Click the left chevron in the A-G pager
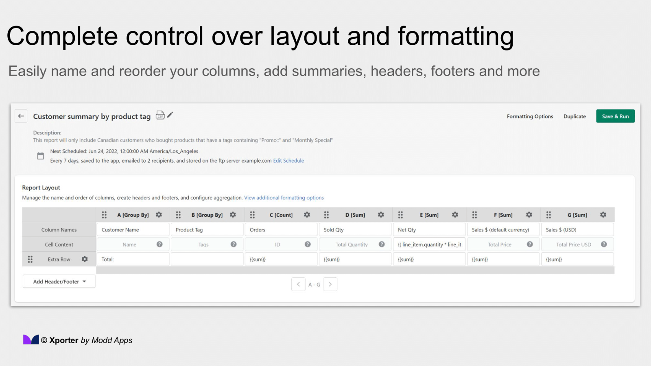651x366 pixels. point(298,284)
